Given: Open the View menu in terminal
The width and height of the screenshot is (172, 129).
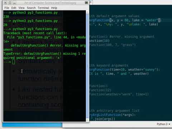Looking at the screenshot, I should tap(21, 8).
